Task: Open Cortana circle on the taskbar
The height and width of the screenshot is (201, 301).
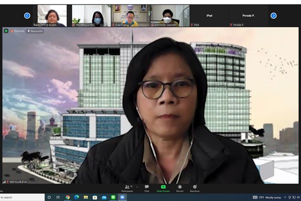Action: 49,197
